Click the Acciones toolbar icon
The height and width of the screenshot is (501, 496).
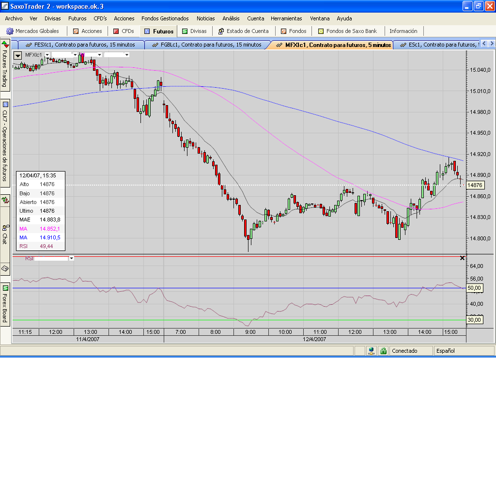76,31
